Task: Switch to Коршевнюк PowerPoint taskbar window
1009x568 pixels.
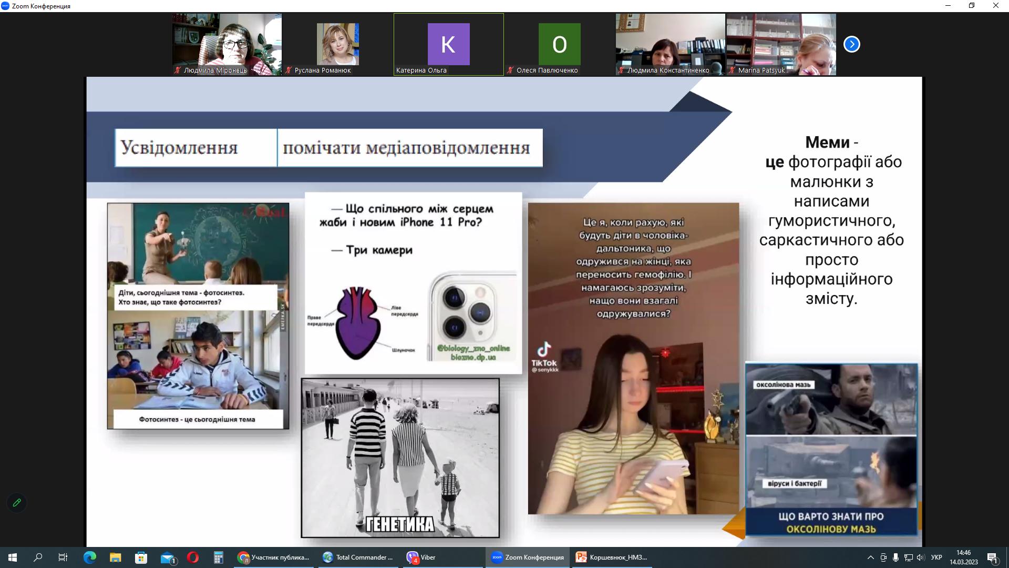Action: coord(612,557)
